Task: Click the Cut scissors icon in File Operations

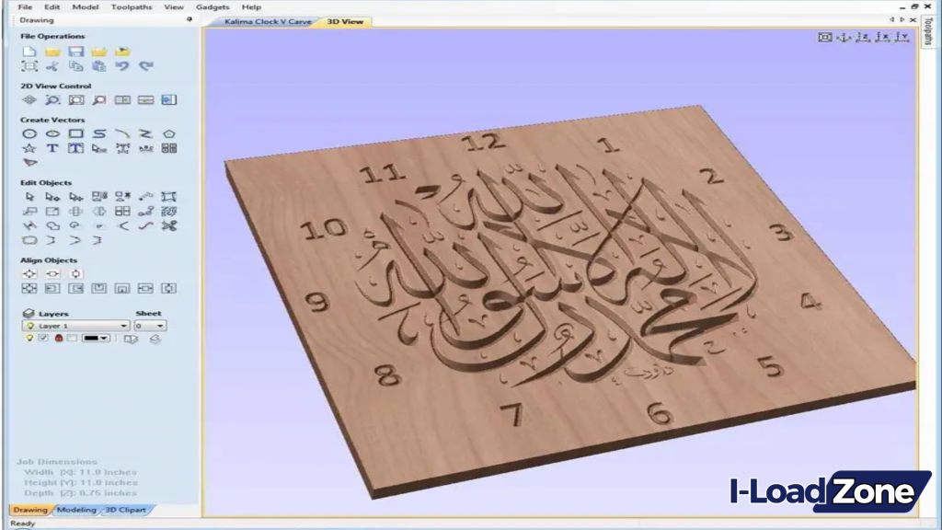Action: [52, 66]
